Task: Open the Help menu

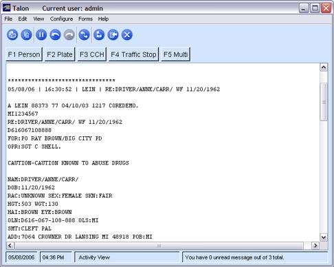Action: [103, 19]
